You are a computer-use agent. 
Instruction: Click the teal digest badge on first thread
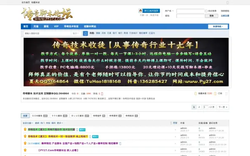pos(82,129)
